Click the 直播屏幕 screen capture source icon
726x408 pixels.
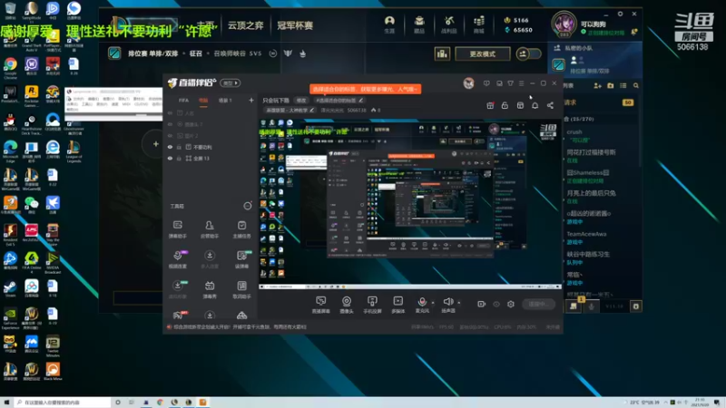coord(320,305)
